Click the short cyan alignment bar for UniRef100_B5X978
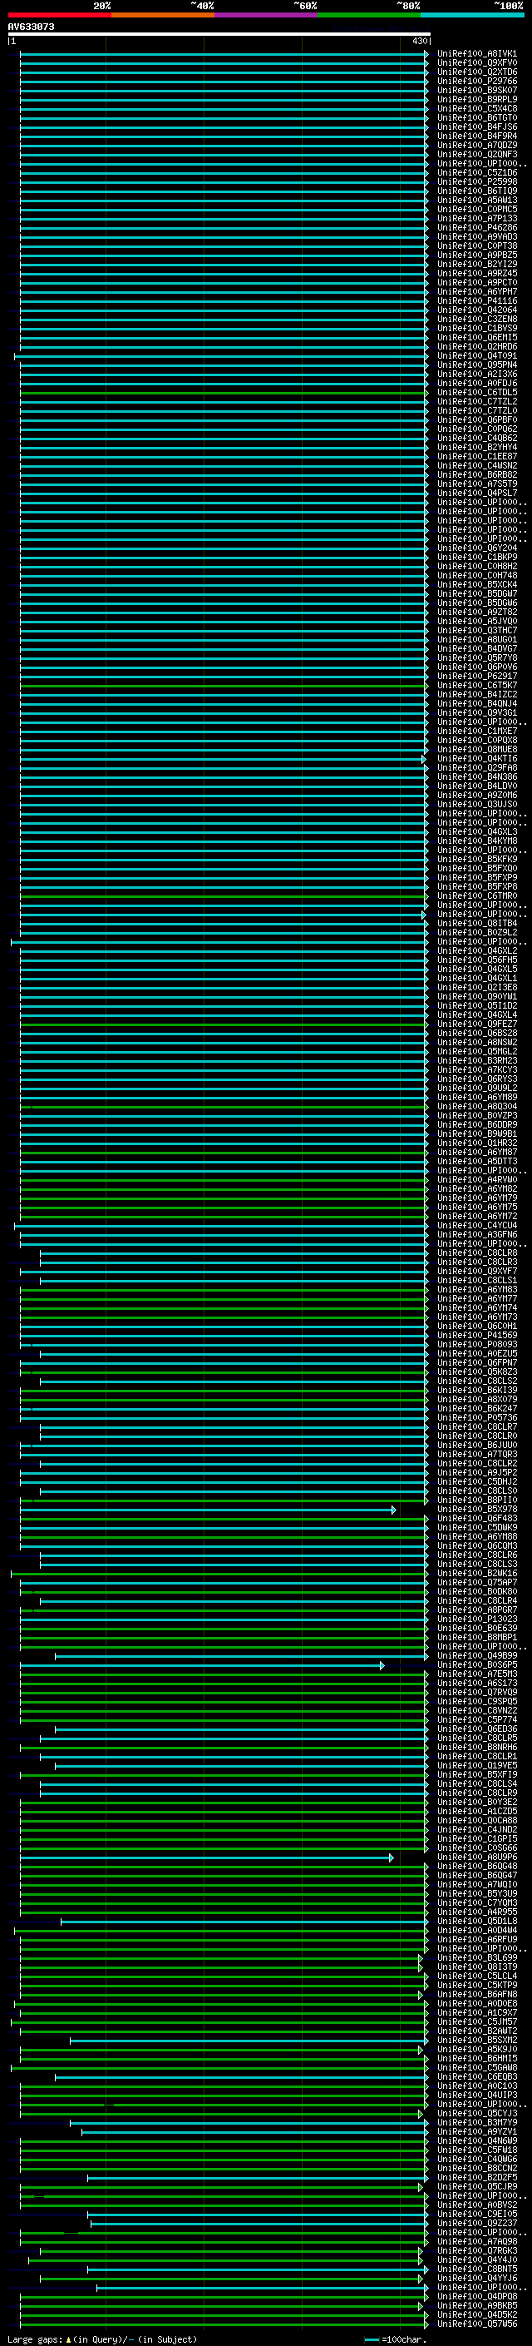The image size is (532, 2346). pos(209,1510)
